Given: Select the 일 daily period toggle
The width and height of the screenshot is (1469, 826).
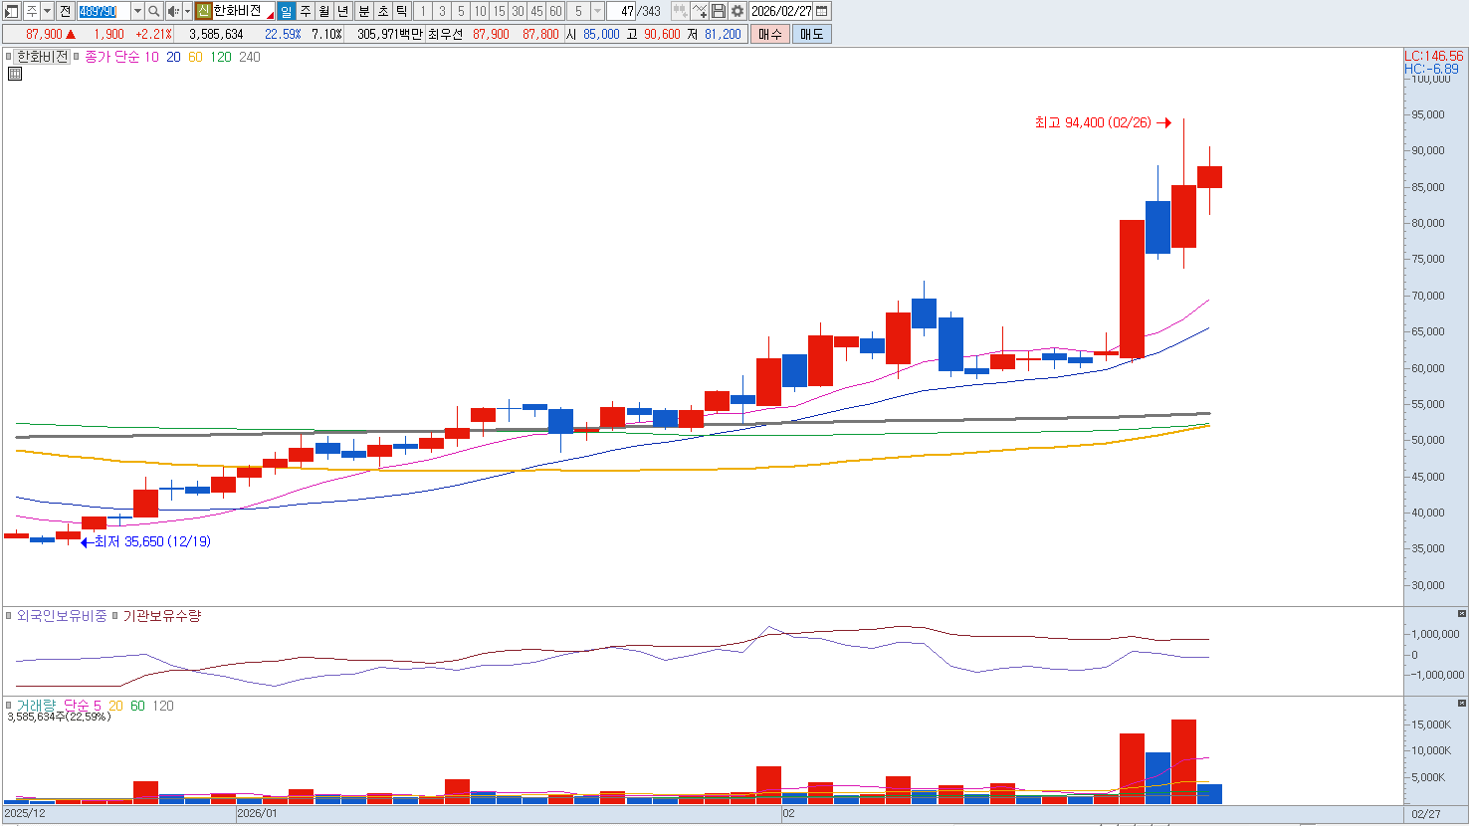Looking at the screenshot, I should tap(287, 11).
